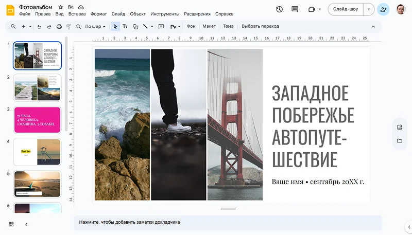The height and width of the screenshot is (235, 412).
Task: Click subtitle Ваше имя • сентябрь 20XX г.
Action: click(x=318, y=182)
